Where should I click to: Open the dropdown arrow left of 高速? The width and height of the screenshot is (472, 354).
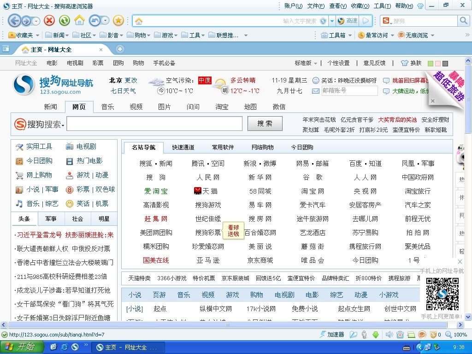[x=332, y=21]
